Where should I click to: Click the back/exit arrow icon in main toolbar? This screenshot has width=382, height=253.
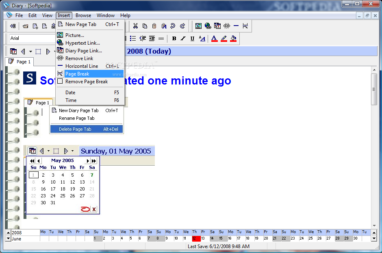coord(13,26)
